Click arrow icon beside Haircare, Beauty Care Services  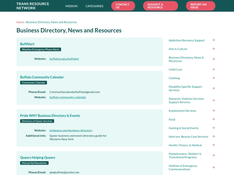214,137
